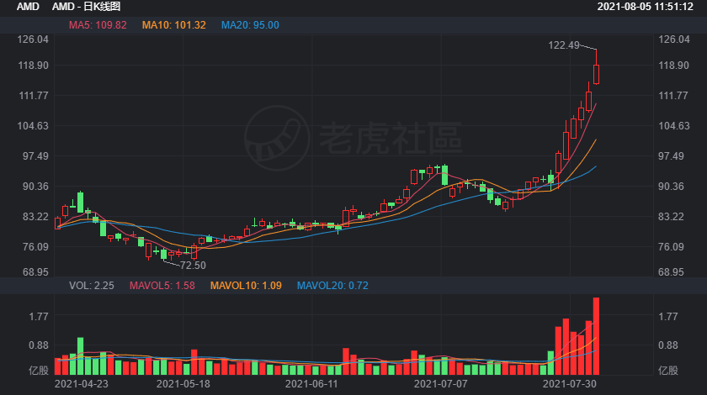
Task: Click the 'AMD - 日K线图' chart title
Action: click(86, 7)
